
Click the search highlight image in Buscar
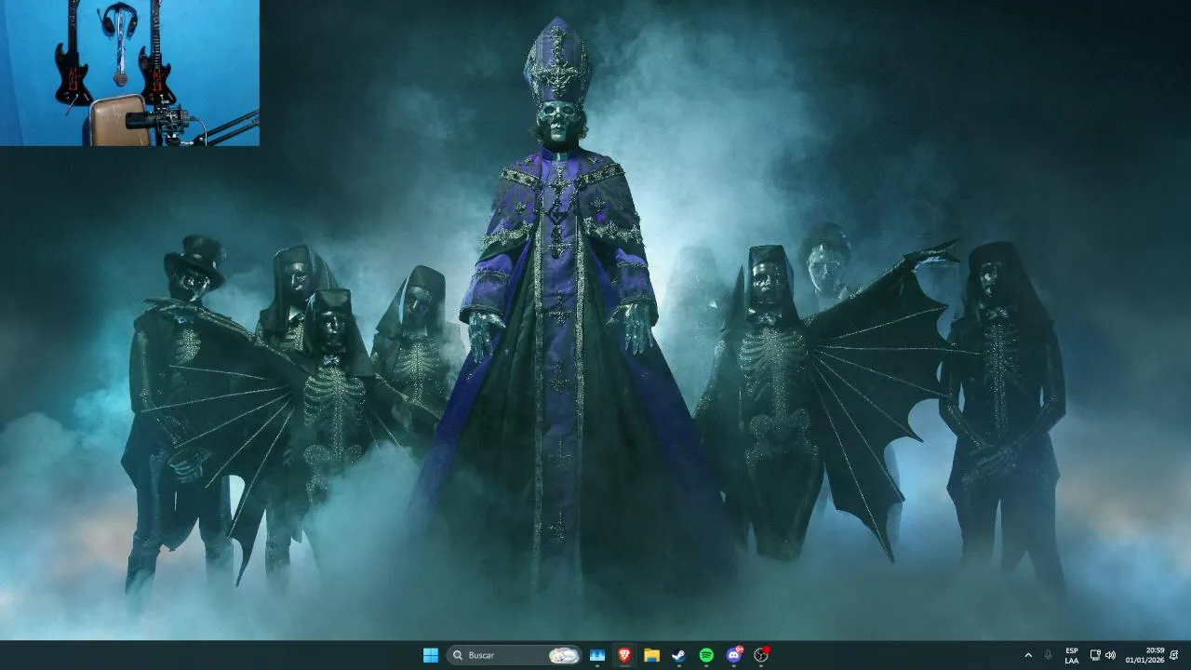tap(564, 655)
